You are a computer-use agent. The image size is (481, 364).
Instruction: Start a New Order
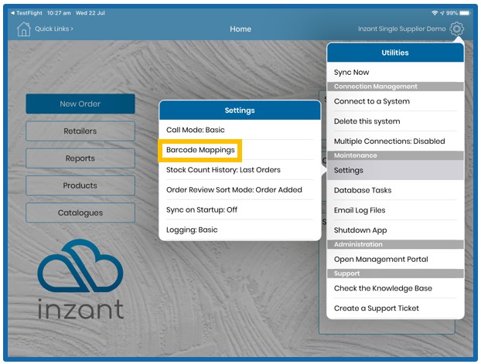80,104
